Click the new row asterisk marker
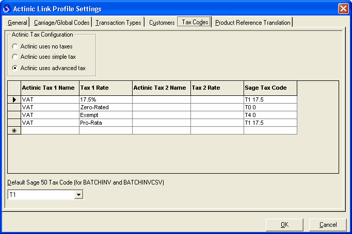 pyautogui.click(x=14, y=131)
